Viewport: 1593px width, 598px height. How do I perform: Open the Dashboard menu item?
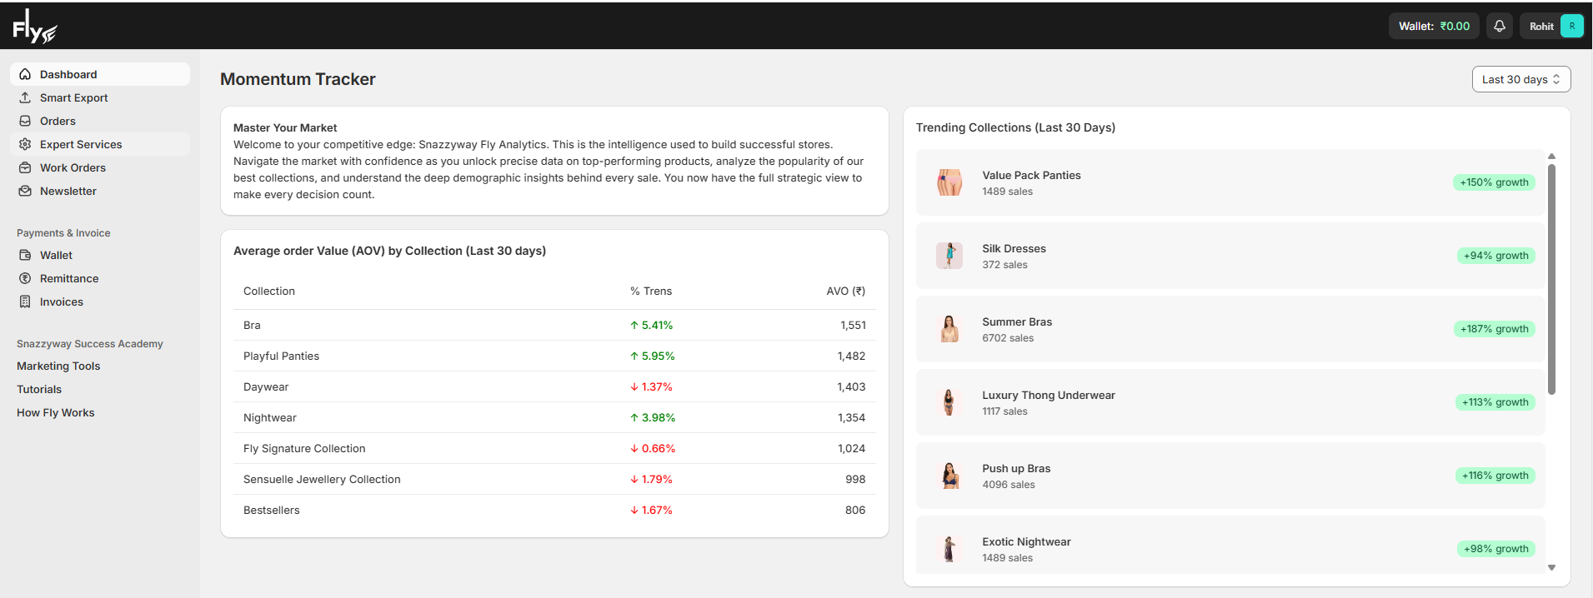coord(100,74)
